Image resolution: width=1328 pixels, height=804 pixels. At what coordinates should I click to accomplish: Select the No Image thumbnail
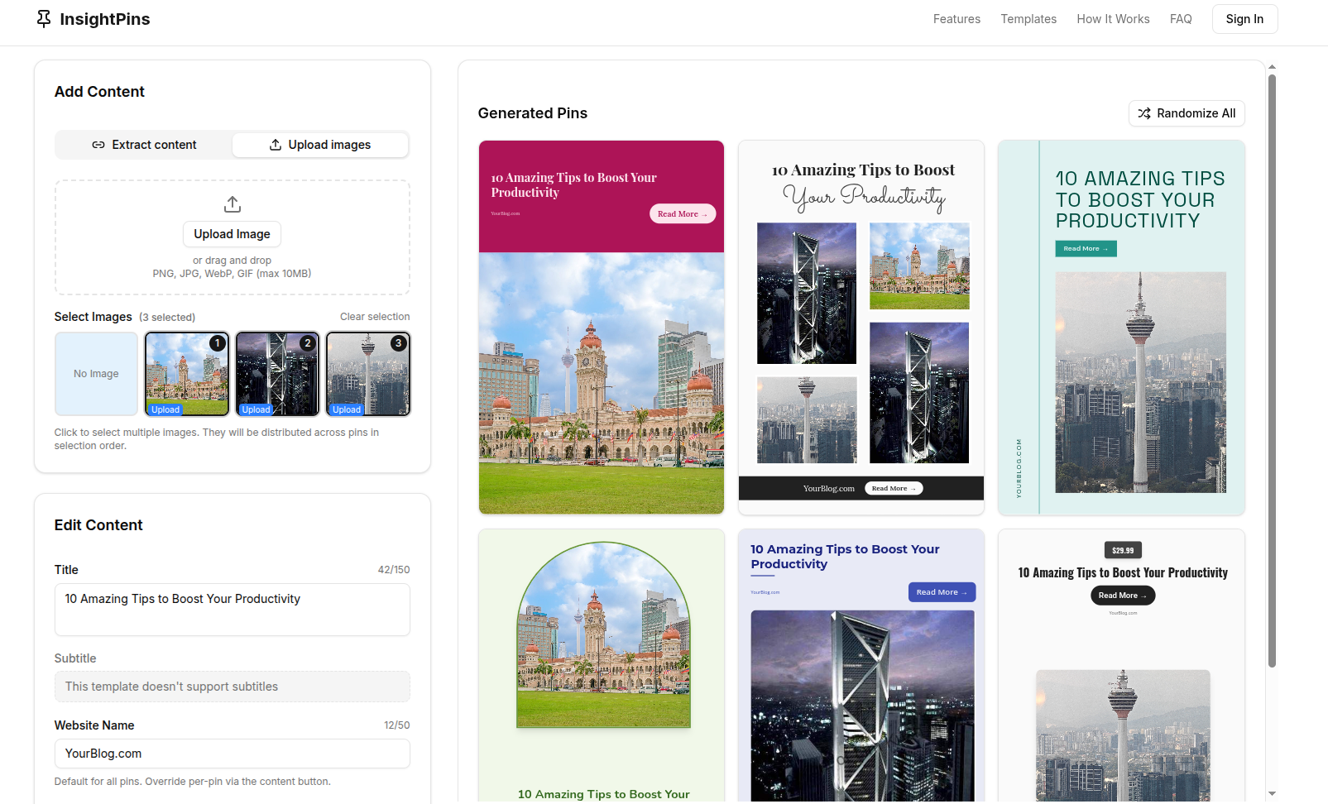pos(96,374)
